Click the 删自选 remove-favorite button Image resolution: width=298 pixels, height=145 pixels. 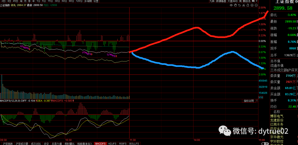tap(247, 1)
